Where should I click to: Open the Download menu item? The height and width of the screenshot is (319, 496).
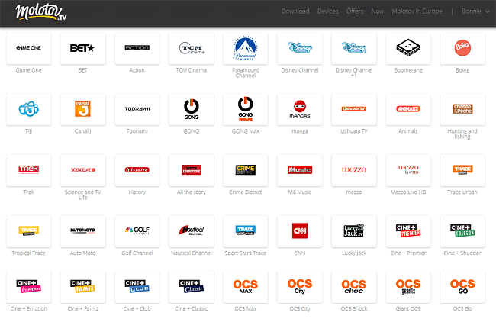tap(295, 11)
